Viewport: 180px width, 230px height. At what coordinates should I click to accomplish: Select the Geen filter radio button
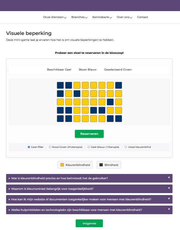coord(28,147)
